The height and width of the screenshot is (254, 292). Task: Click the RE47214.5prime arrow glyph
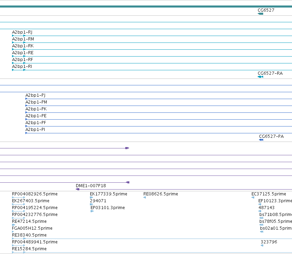(13, 225)
